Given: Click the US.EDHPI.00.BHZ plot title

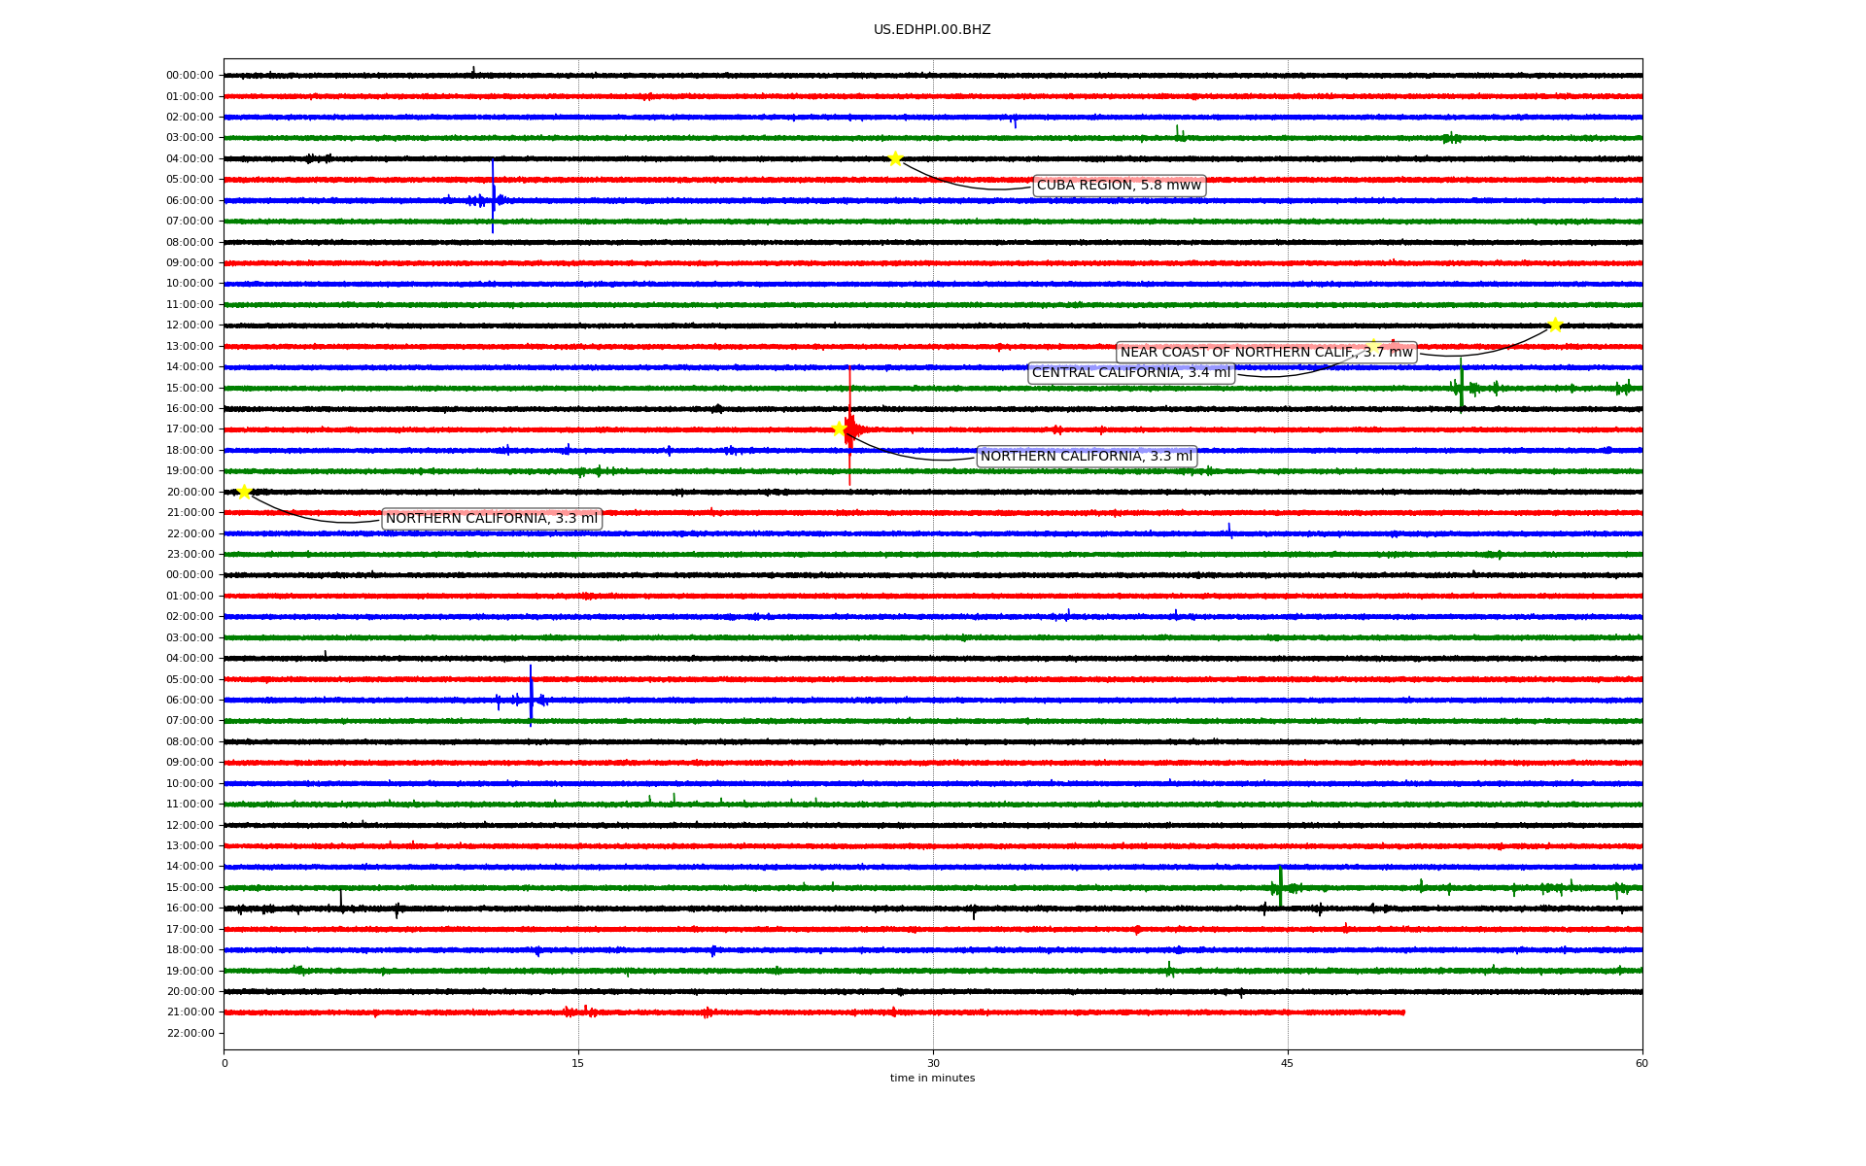Looking at the screenshot, I should pos(932,30).
